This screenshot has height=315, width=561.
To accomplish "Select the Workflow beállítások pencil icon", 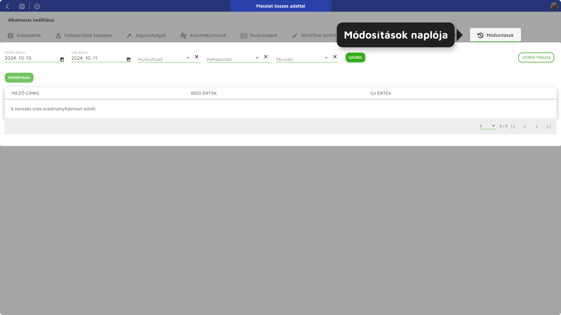I will point(295,35).
